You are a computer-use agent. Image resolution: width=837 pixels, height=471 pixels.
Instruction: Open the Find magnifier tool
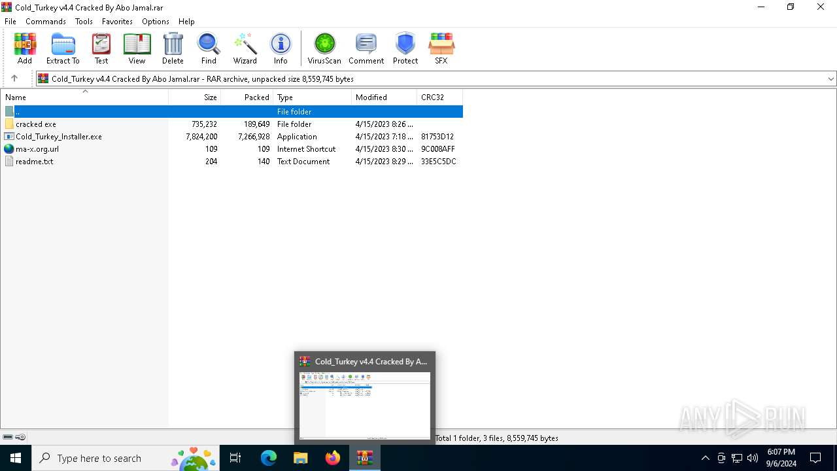pyautogui.click(x=209, y=48)
